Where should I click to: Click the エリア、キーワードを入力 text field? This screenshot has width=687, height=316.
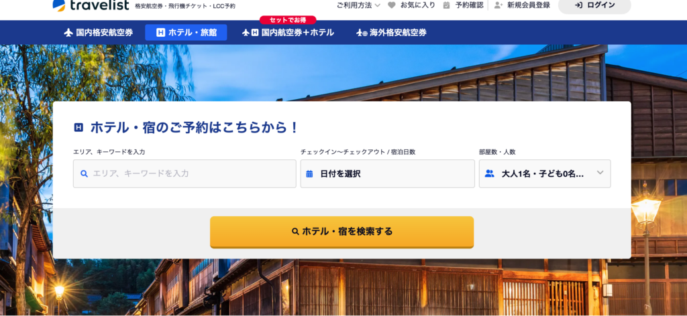click(x=184, y=173)
